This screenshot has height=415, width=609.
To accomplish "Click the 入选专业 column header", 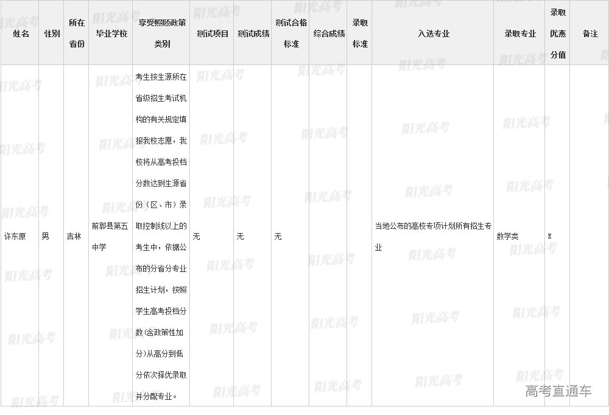I will (433, 33).
